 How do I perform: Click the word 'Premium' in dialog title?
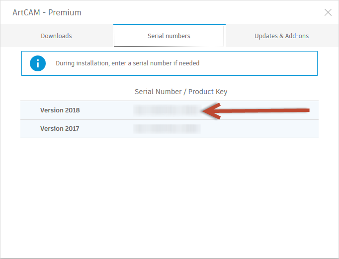point(65,12)
